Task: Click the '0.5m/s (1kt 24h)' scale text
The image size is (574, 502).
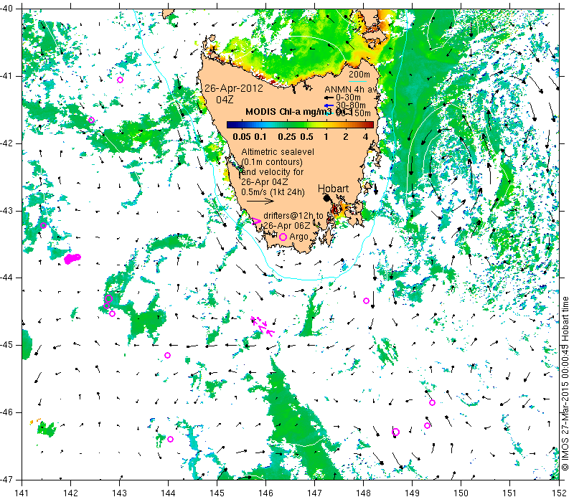Action: pyautogui.click(x=273, y=191)
